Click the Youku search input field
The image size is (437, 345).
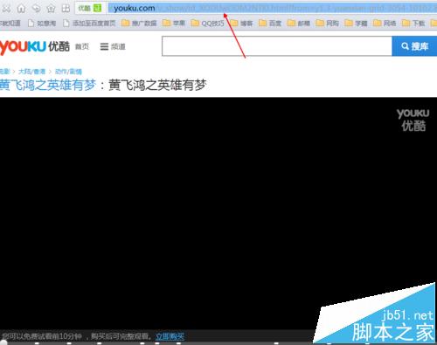tap(277, 46)
